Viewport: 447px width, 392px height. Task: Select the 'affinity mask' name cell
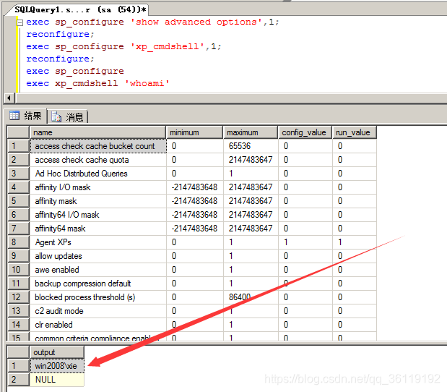pos(98,201)
